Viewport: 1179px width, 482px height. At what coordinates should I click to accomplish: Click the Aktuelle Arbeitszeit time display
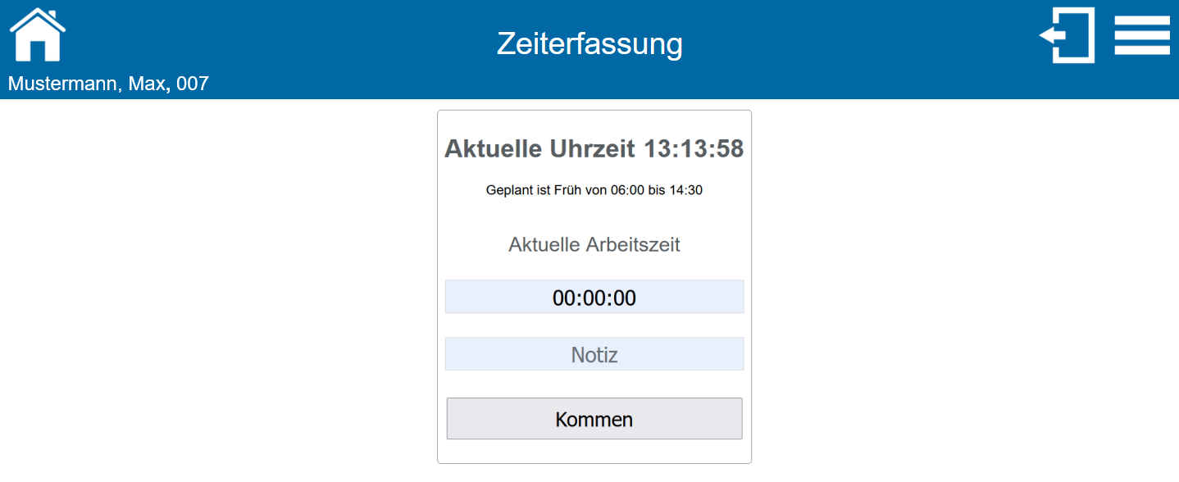point(594,243)
